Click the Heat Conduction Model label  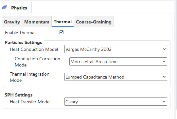pos(34,49)
